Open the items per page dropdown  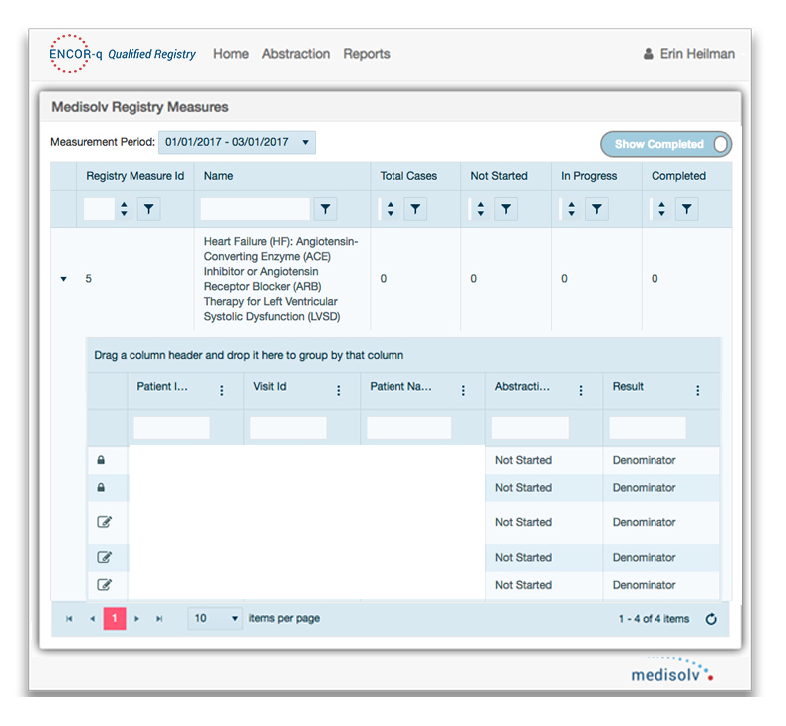point(216,618)
